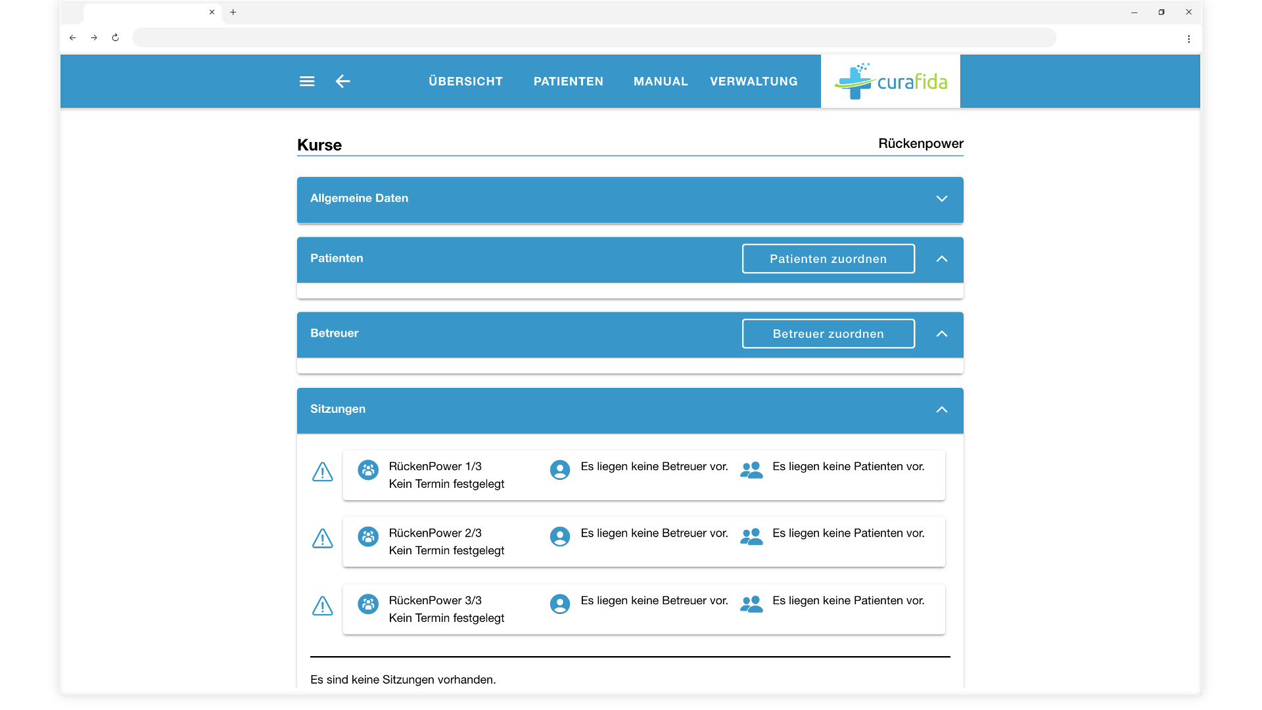Restore down the browser window
Image resolution: width=1262 pixels, height=710 pixels.
point(1161,12)
